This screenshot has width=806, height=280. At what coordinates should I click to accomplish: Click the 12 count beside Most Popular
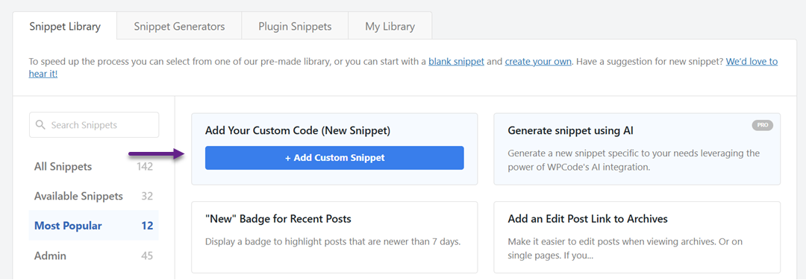pos(147,226)
